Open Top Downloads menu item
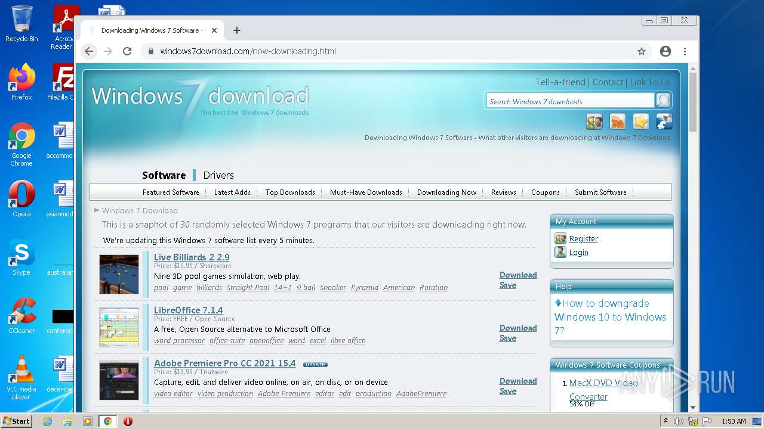 [x=290, y=192]
